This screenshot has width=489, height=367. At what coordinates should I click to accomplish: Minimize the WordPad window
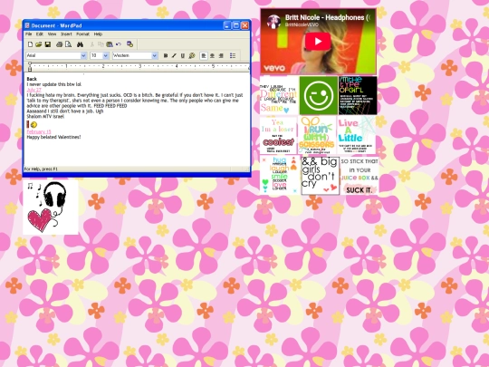pyautogui.click(x=227, y=25)
